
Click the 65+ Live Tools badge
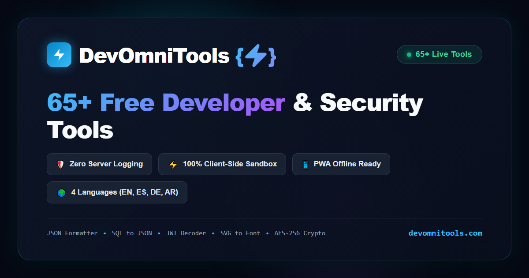pos(440,55)
